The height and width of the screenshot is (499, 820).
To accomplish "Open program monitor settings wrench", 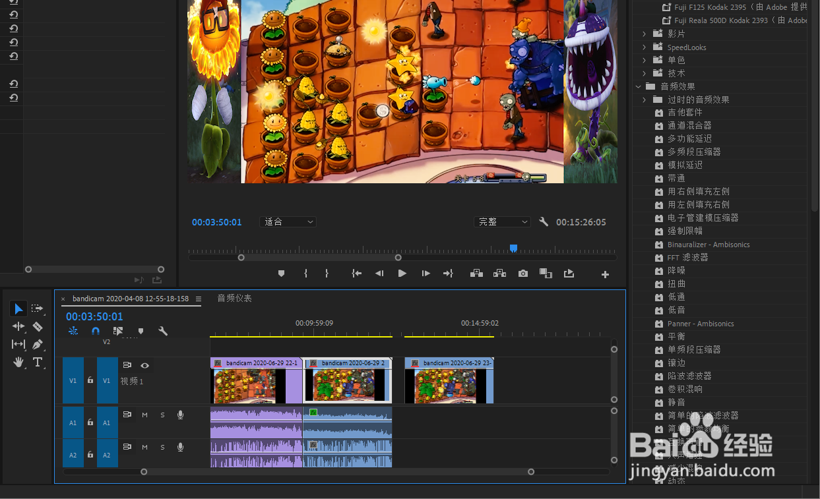I will coord(544,222).
